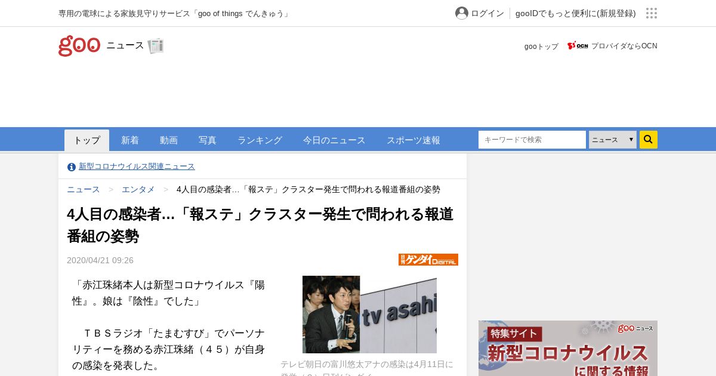The height and width of the screenshot is (376, 716).
Task: Click the goo logo
Action: click(79, 45)
